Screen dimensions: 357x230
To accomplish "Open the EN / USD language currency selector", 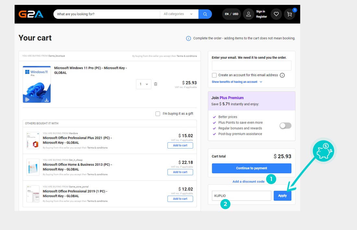I will pyautogui.click(x=232, y=14).
